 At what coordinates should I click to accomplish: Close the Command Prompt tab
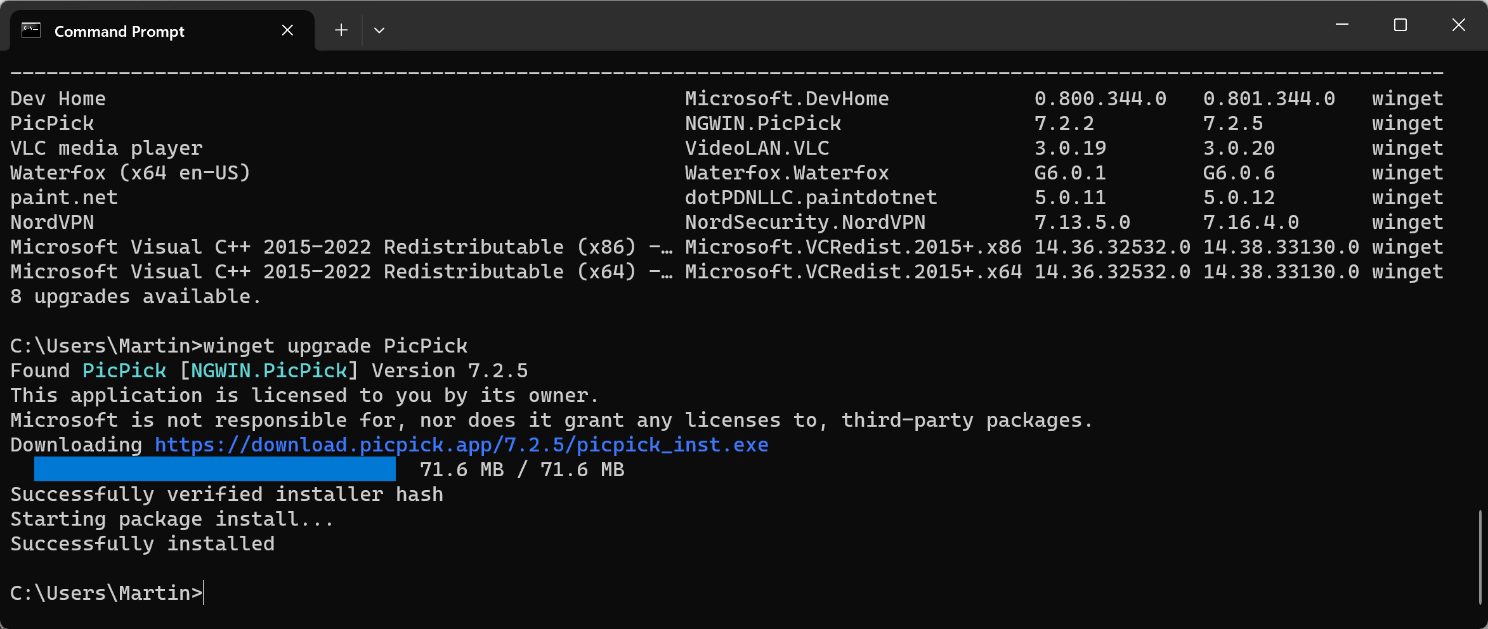tap(287, 30)
